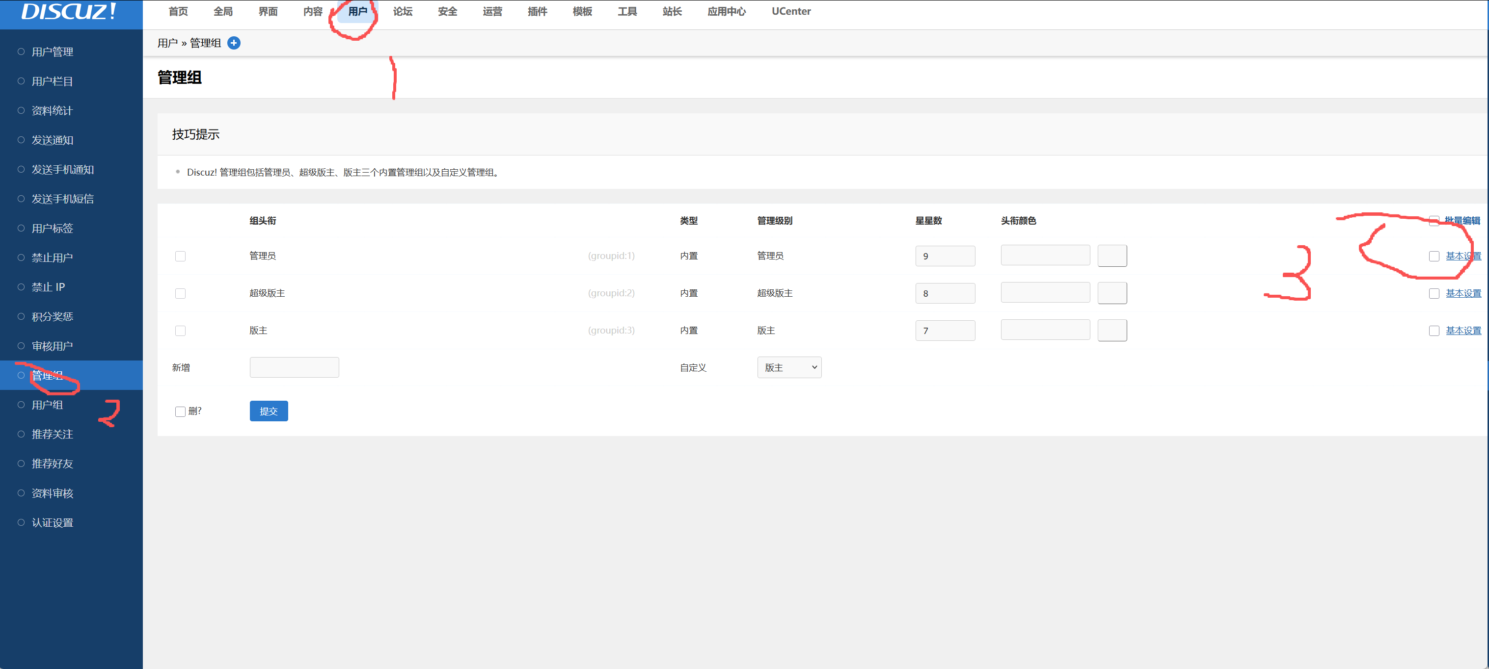
Task: Switch to the UCenter top menu
Action: [x=790, y=12]
